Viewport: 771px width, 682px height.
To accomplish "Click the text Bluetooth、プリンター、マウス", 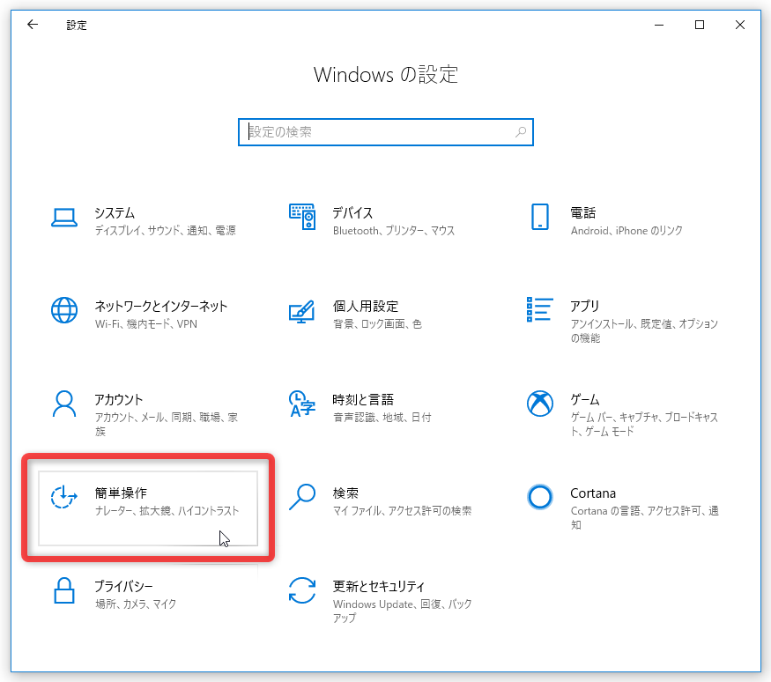I will coord(394,231).
